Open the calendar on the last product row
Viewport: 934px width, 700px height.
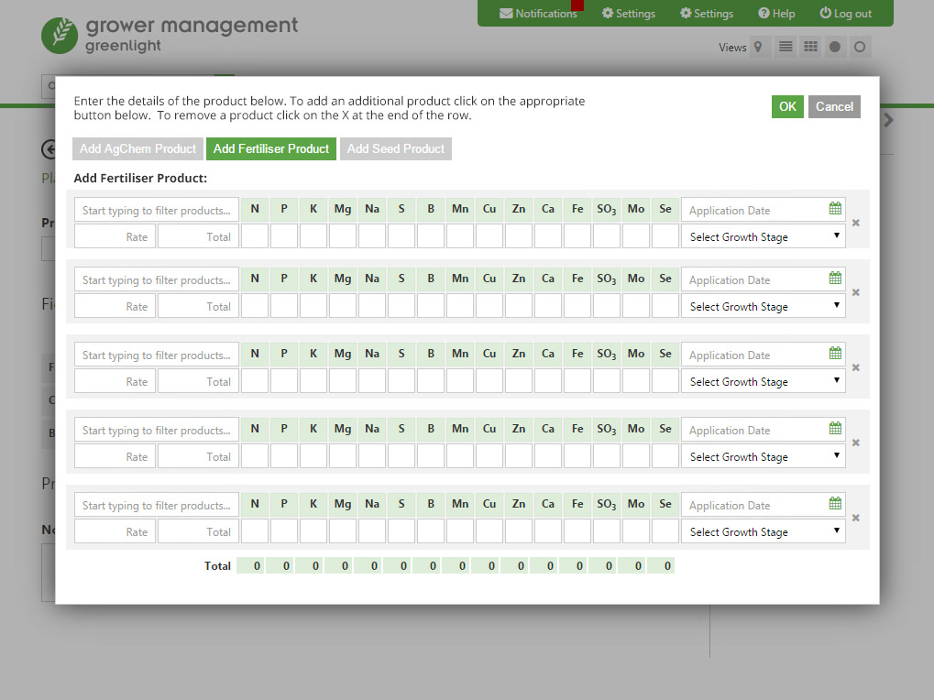point(835,504)
